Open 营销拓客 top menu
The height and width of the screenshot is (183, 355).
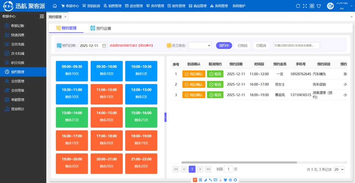(x=91, y=6)
